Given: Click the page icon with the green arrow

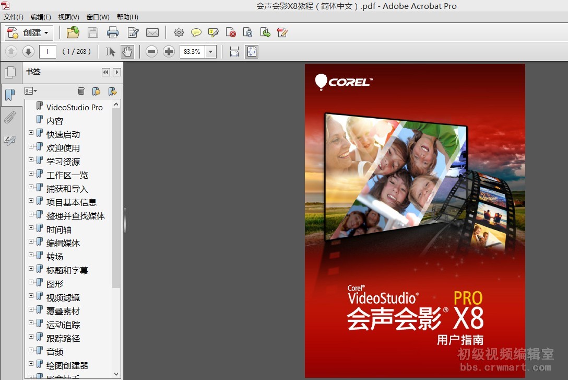Looking at the screenshot, I should click(x=265, y=32).
